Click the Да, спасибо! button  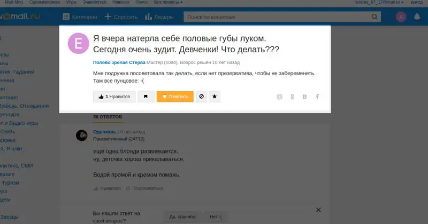pyautogui.click(x=182, y=217)
